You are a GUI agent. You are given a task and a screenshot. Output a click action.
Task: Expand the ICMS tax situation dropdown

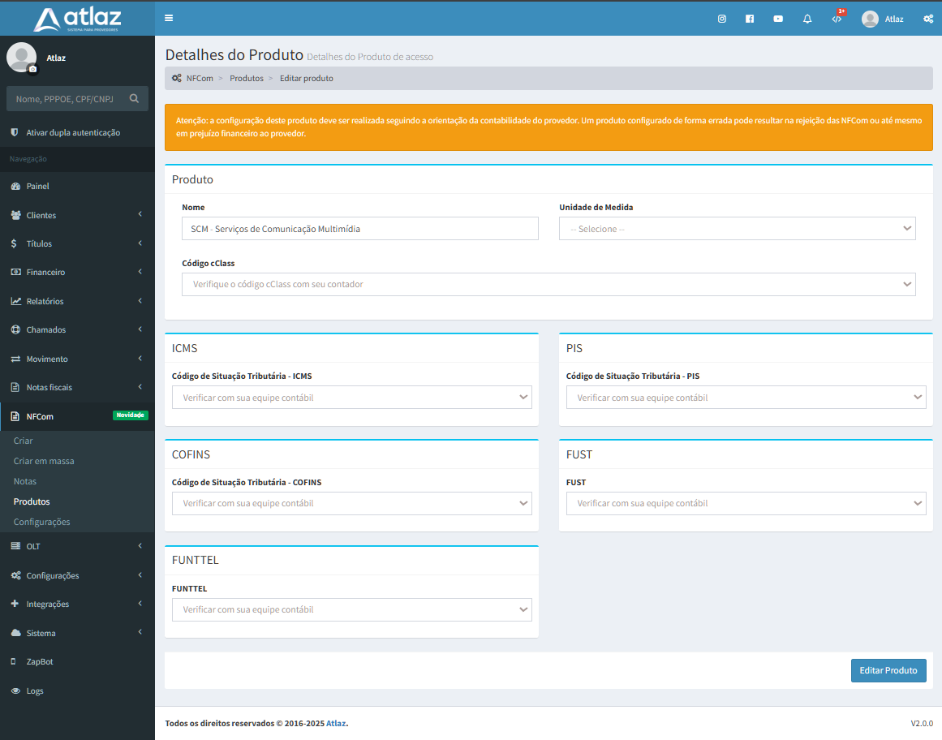pos(351,398)
